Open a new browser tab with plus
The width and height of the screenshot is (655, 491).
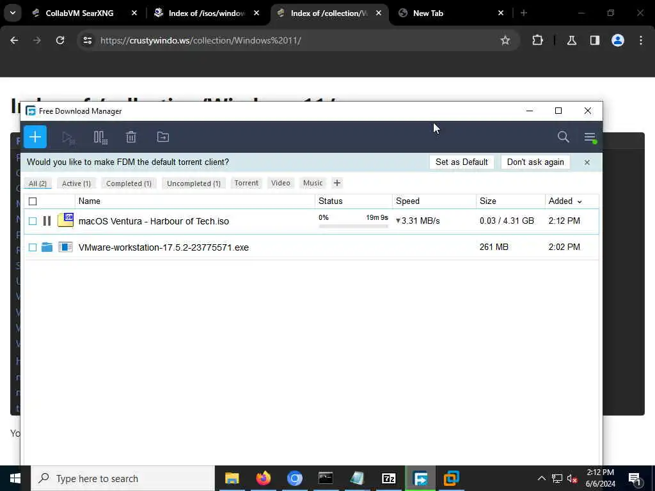[x=524, y=13]
